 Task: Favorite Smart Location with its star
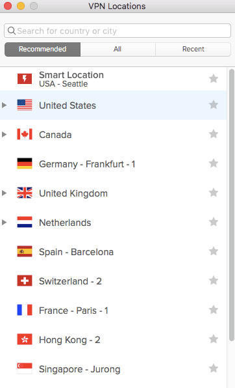(x=214, y=79)
